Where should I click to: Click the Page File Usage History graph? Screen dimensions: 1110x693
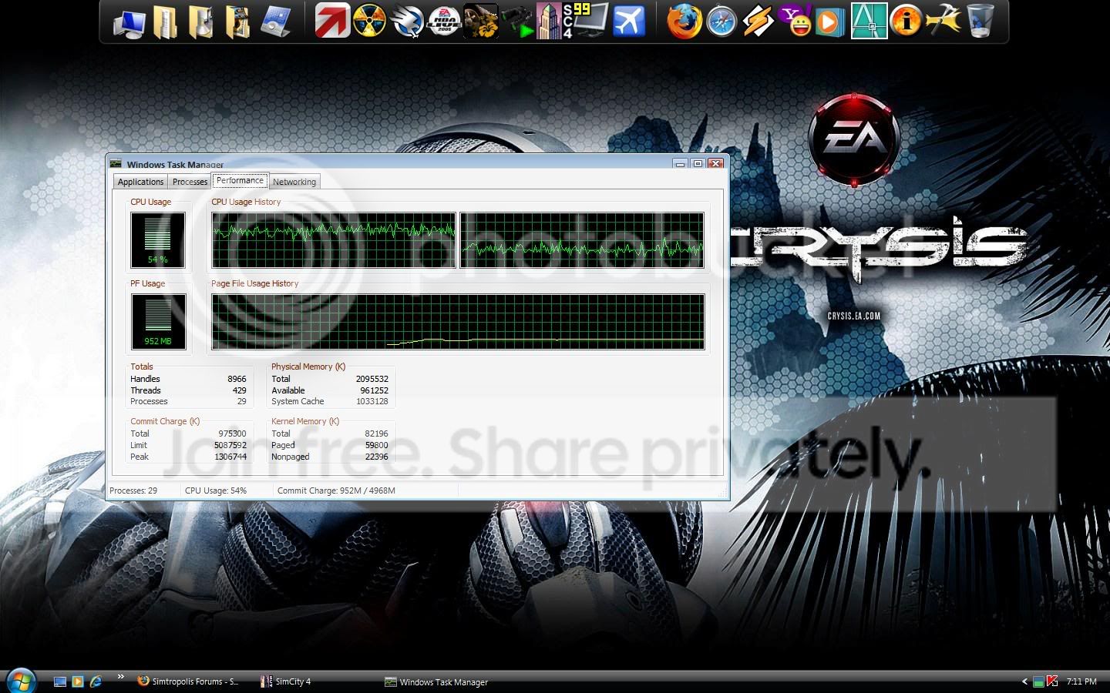[458, 322]
